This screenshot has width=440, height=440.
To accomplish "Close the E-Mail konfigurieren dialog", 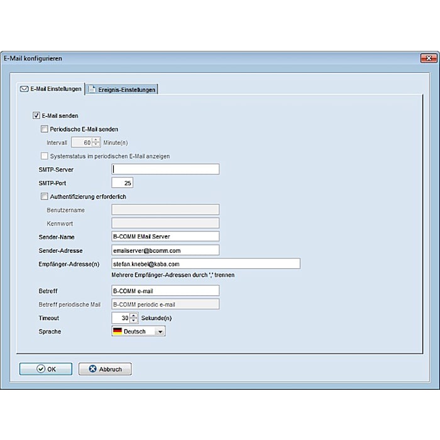I will [428, 58].
